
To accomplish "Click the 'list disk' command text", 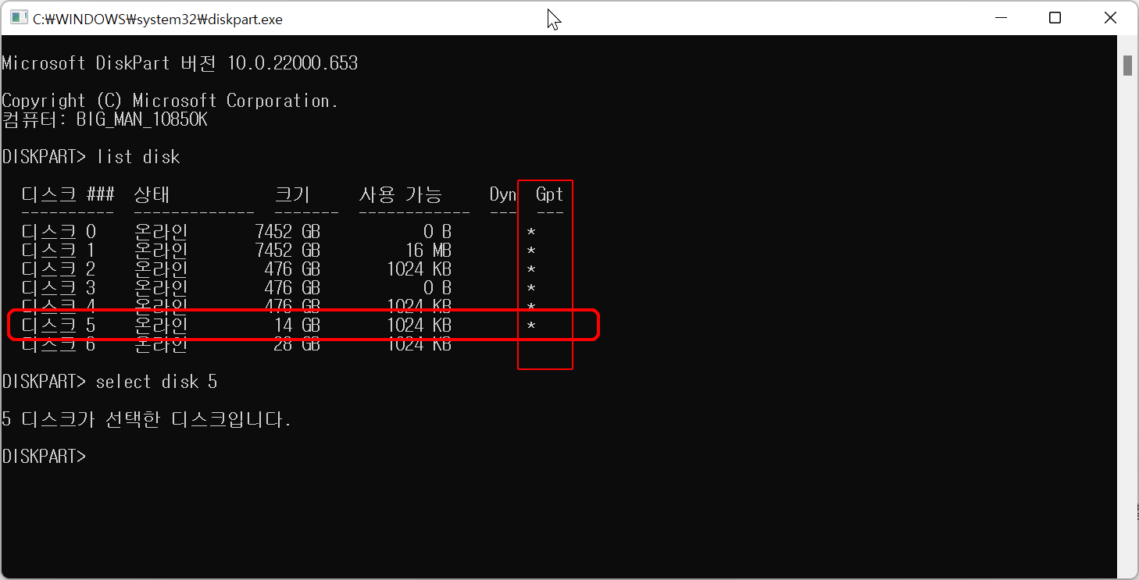I will pyautogui.click(x=138, y=157).
